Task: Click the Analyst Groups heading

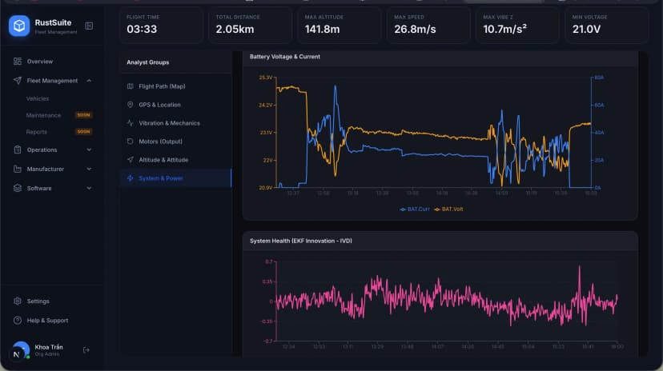Action: [x=147, y=62]
